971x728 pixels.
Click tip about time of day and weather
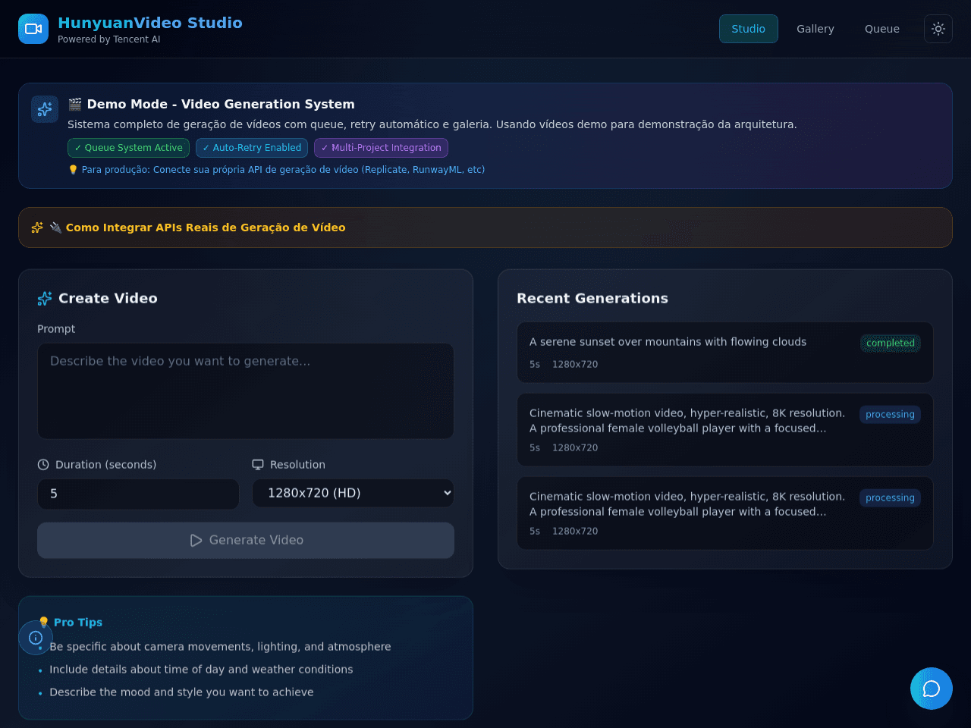pos(201,670)
